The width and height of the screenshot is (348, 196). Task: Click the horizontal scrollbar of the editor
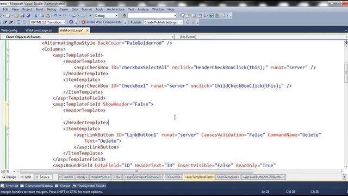[136, 171]
